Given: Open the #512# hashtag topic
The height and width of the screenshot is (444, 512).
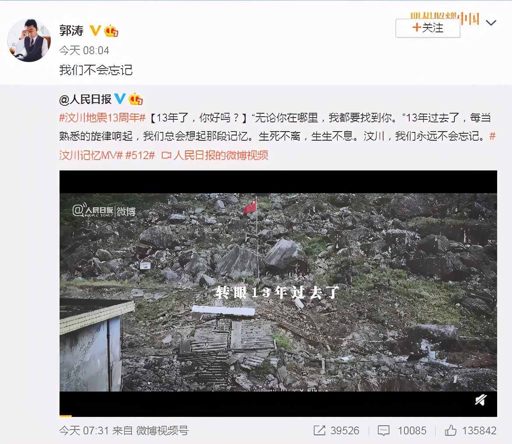Looking at the screenshot, I should click(140, 155).
